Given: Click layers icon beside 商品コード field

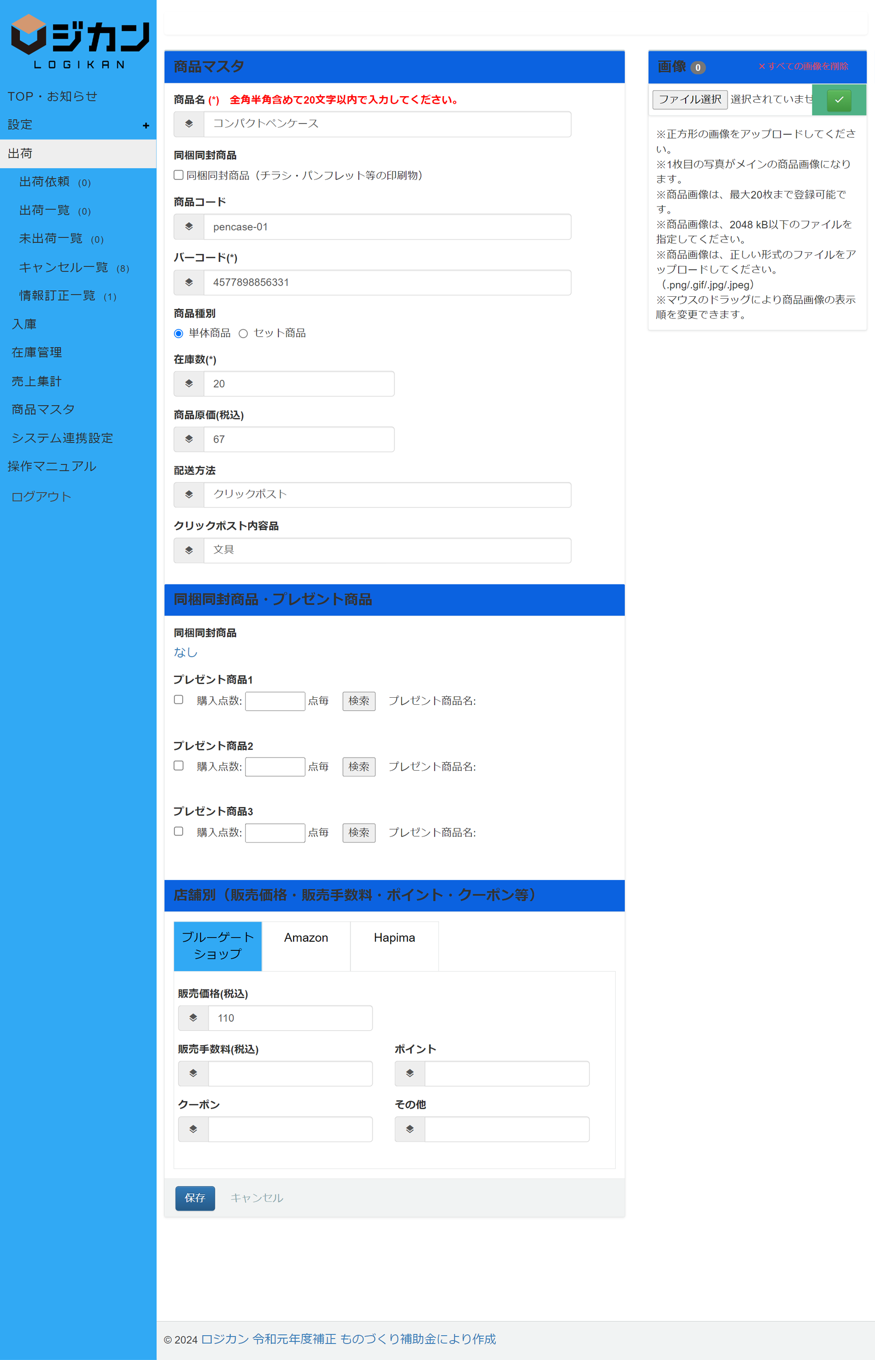Looking at the screenshot, I should tap(189, 227).
